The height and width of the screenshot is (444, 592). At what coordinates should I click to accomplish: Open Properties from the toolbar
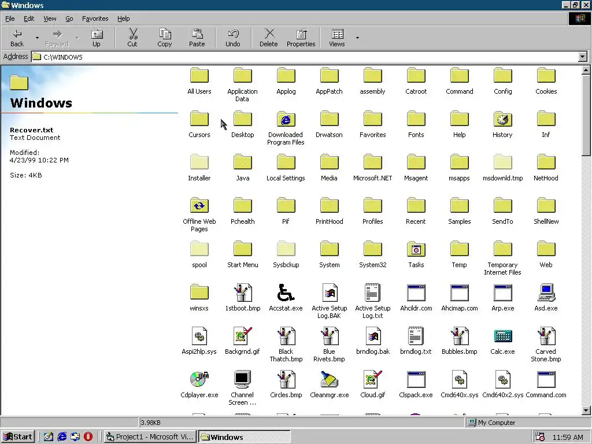click(x=301, y=38)
